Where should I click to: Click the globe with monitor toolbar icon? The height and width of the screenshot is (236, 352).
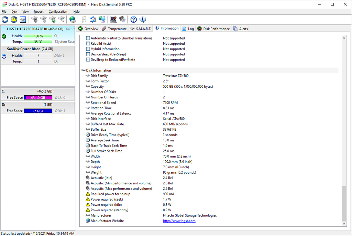(x=102, y=20)
